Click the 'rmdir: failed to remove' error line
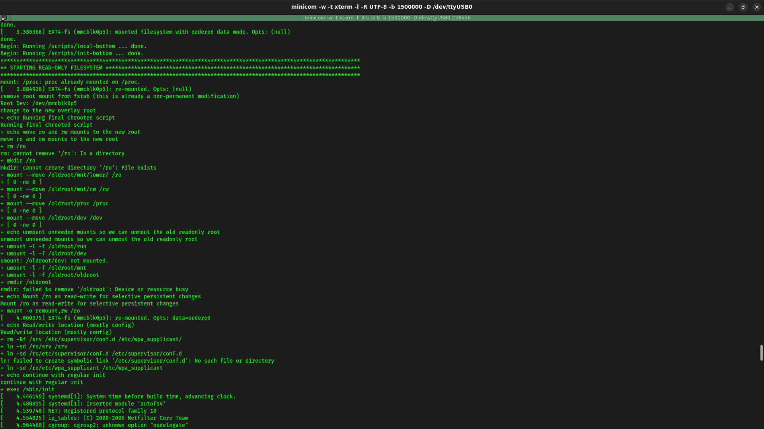This screenshot has height=429, width=764. click(x=94, y=290)
